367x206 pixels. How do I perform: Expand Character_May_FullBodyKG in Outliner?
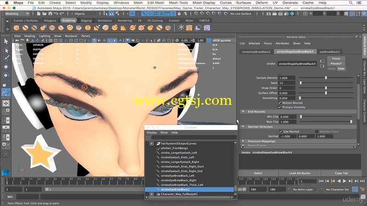point(151,194)
